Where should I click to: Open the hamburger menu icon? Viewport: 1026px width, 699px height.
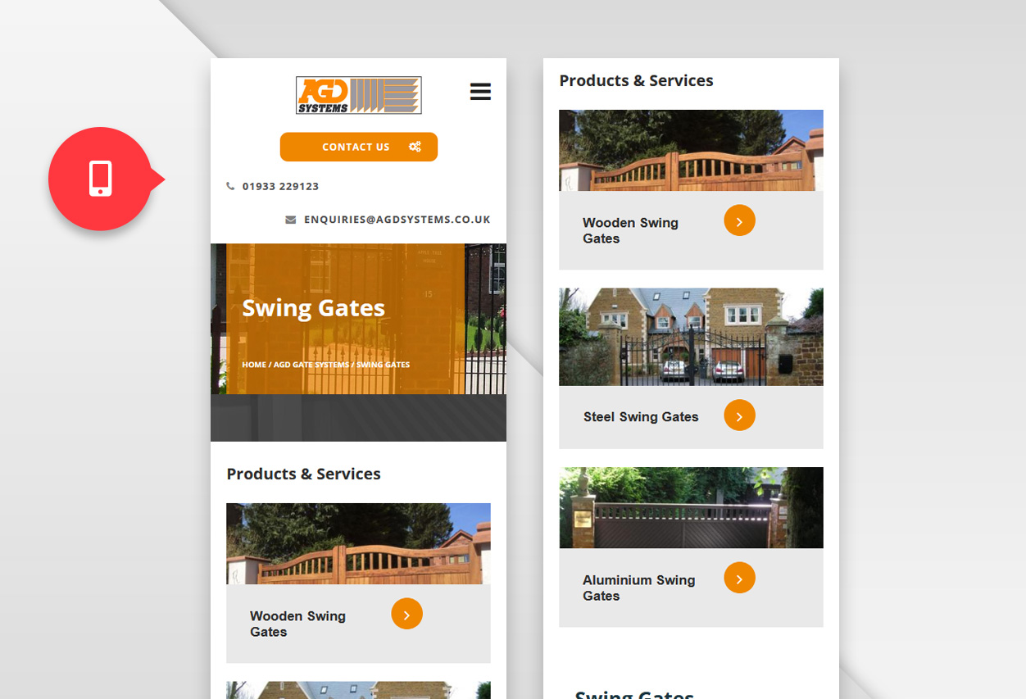tap(480, 92)
